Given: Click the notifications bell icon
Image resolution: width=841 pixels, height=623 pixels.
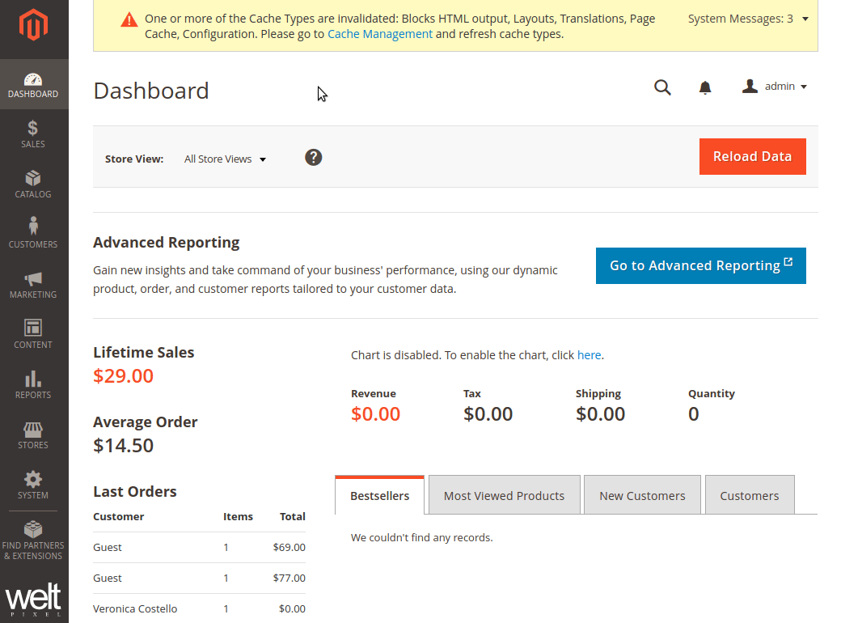Looking at the screenshot, I should pyautogui.click(x=704, y=87).
